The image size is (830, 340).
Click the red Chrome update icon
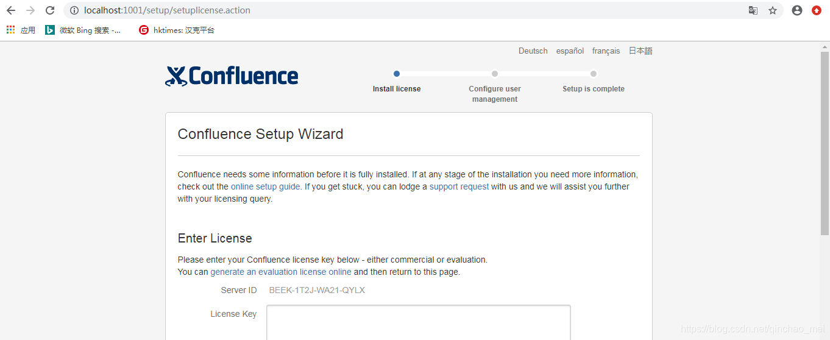coord(817,10)
